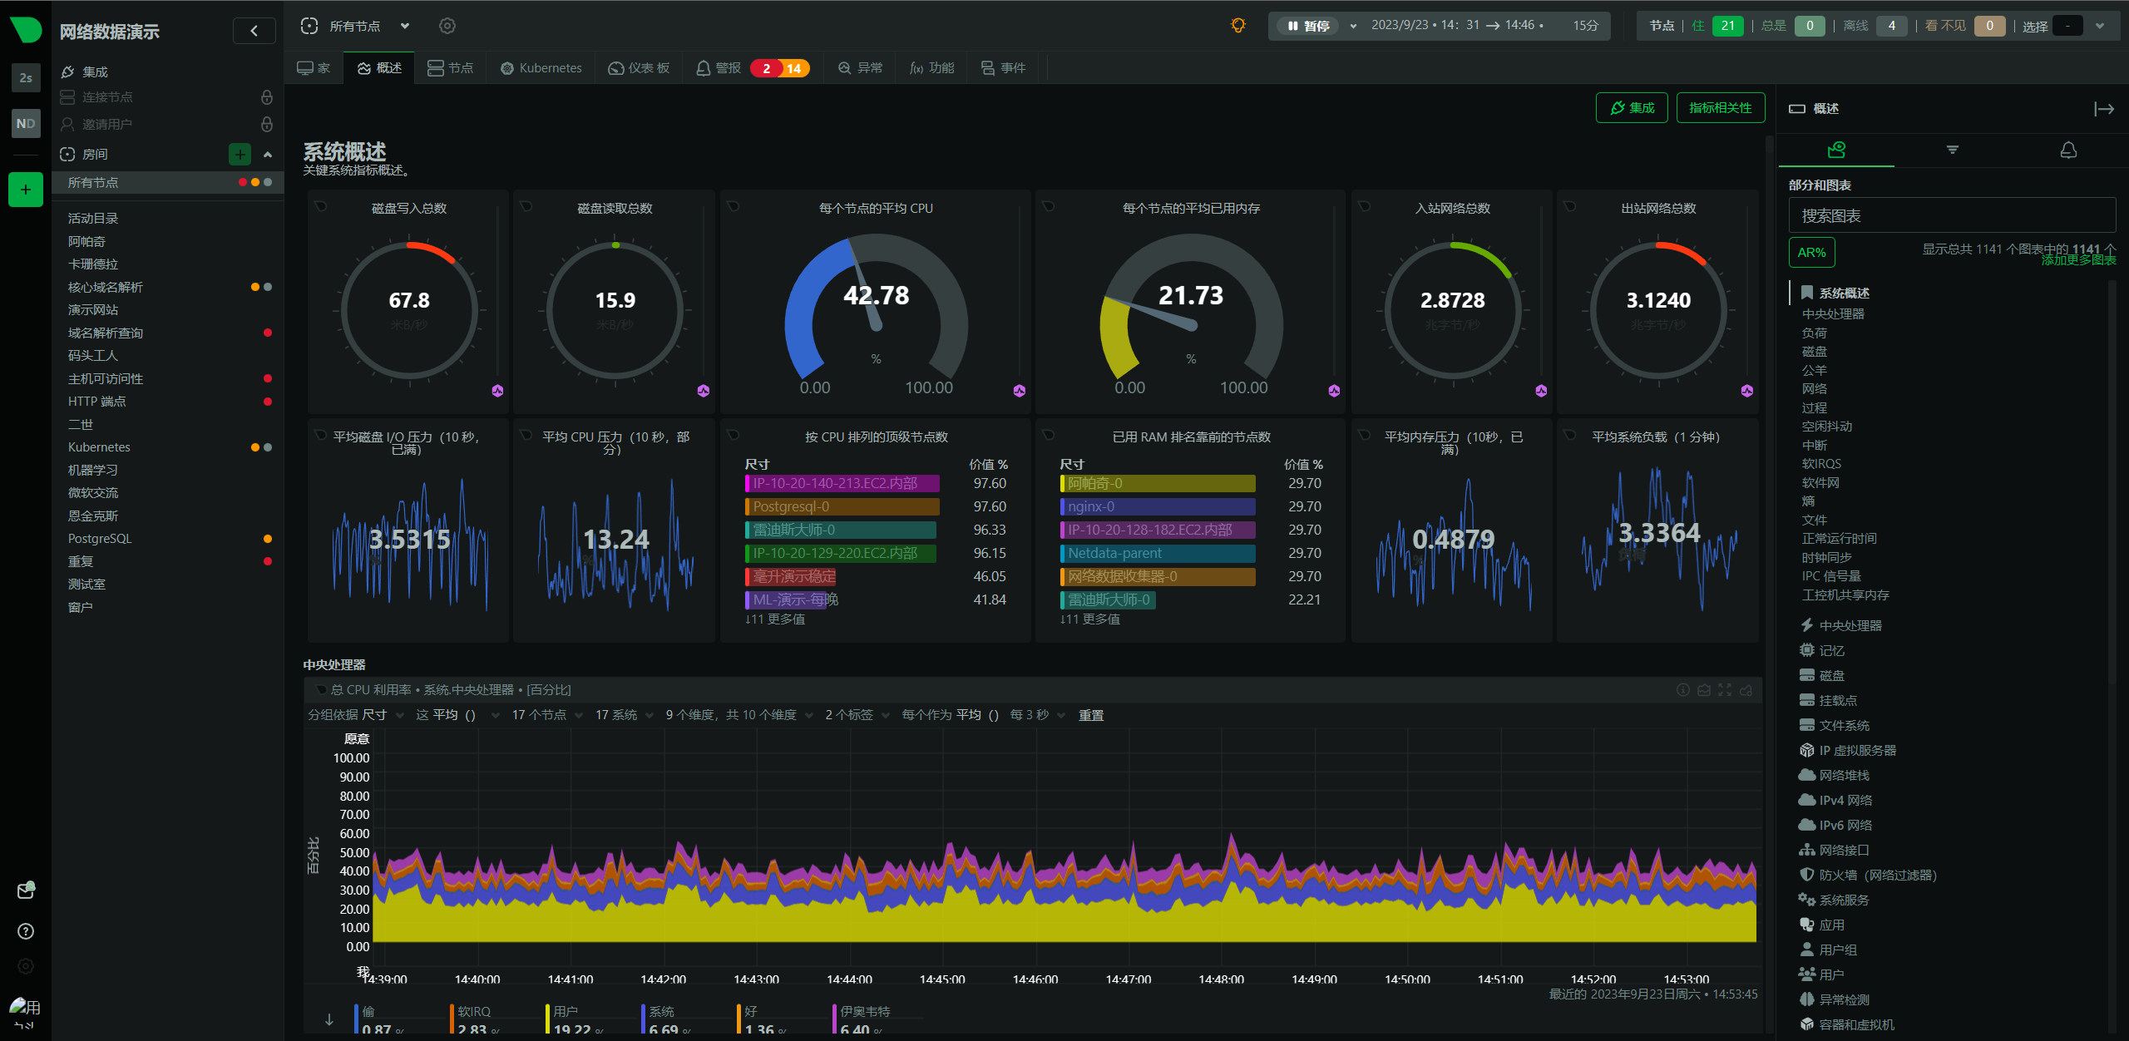The width and height of the screenshot is (2129, 1041).
Task: Click the Netdata green logo
Action: 26,29
